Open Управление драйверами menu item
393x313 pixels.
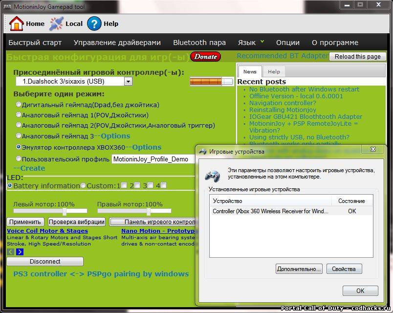coord(117,43)
